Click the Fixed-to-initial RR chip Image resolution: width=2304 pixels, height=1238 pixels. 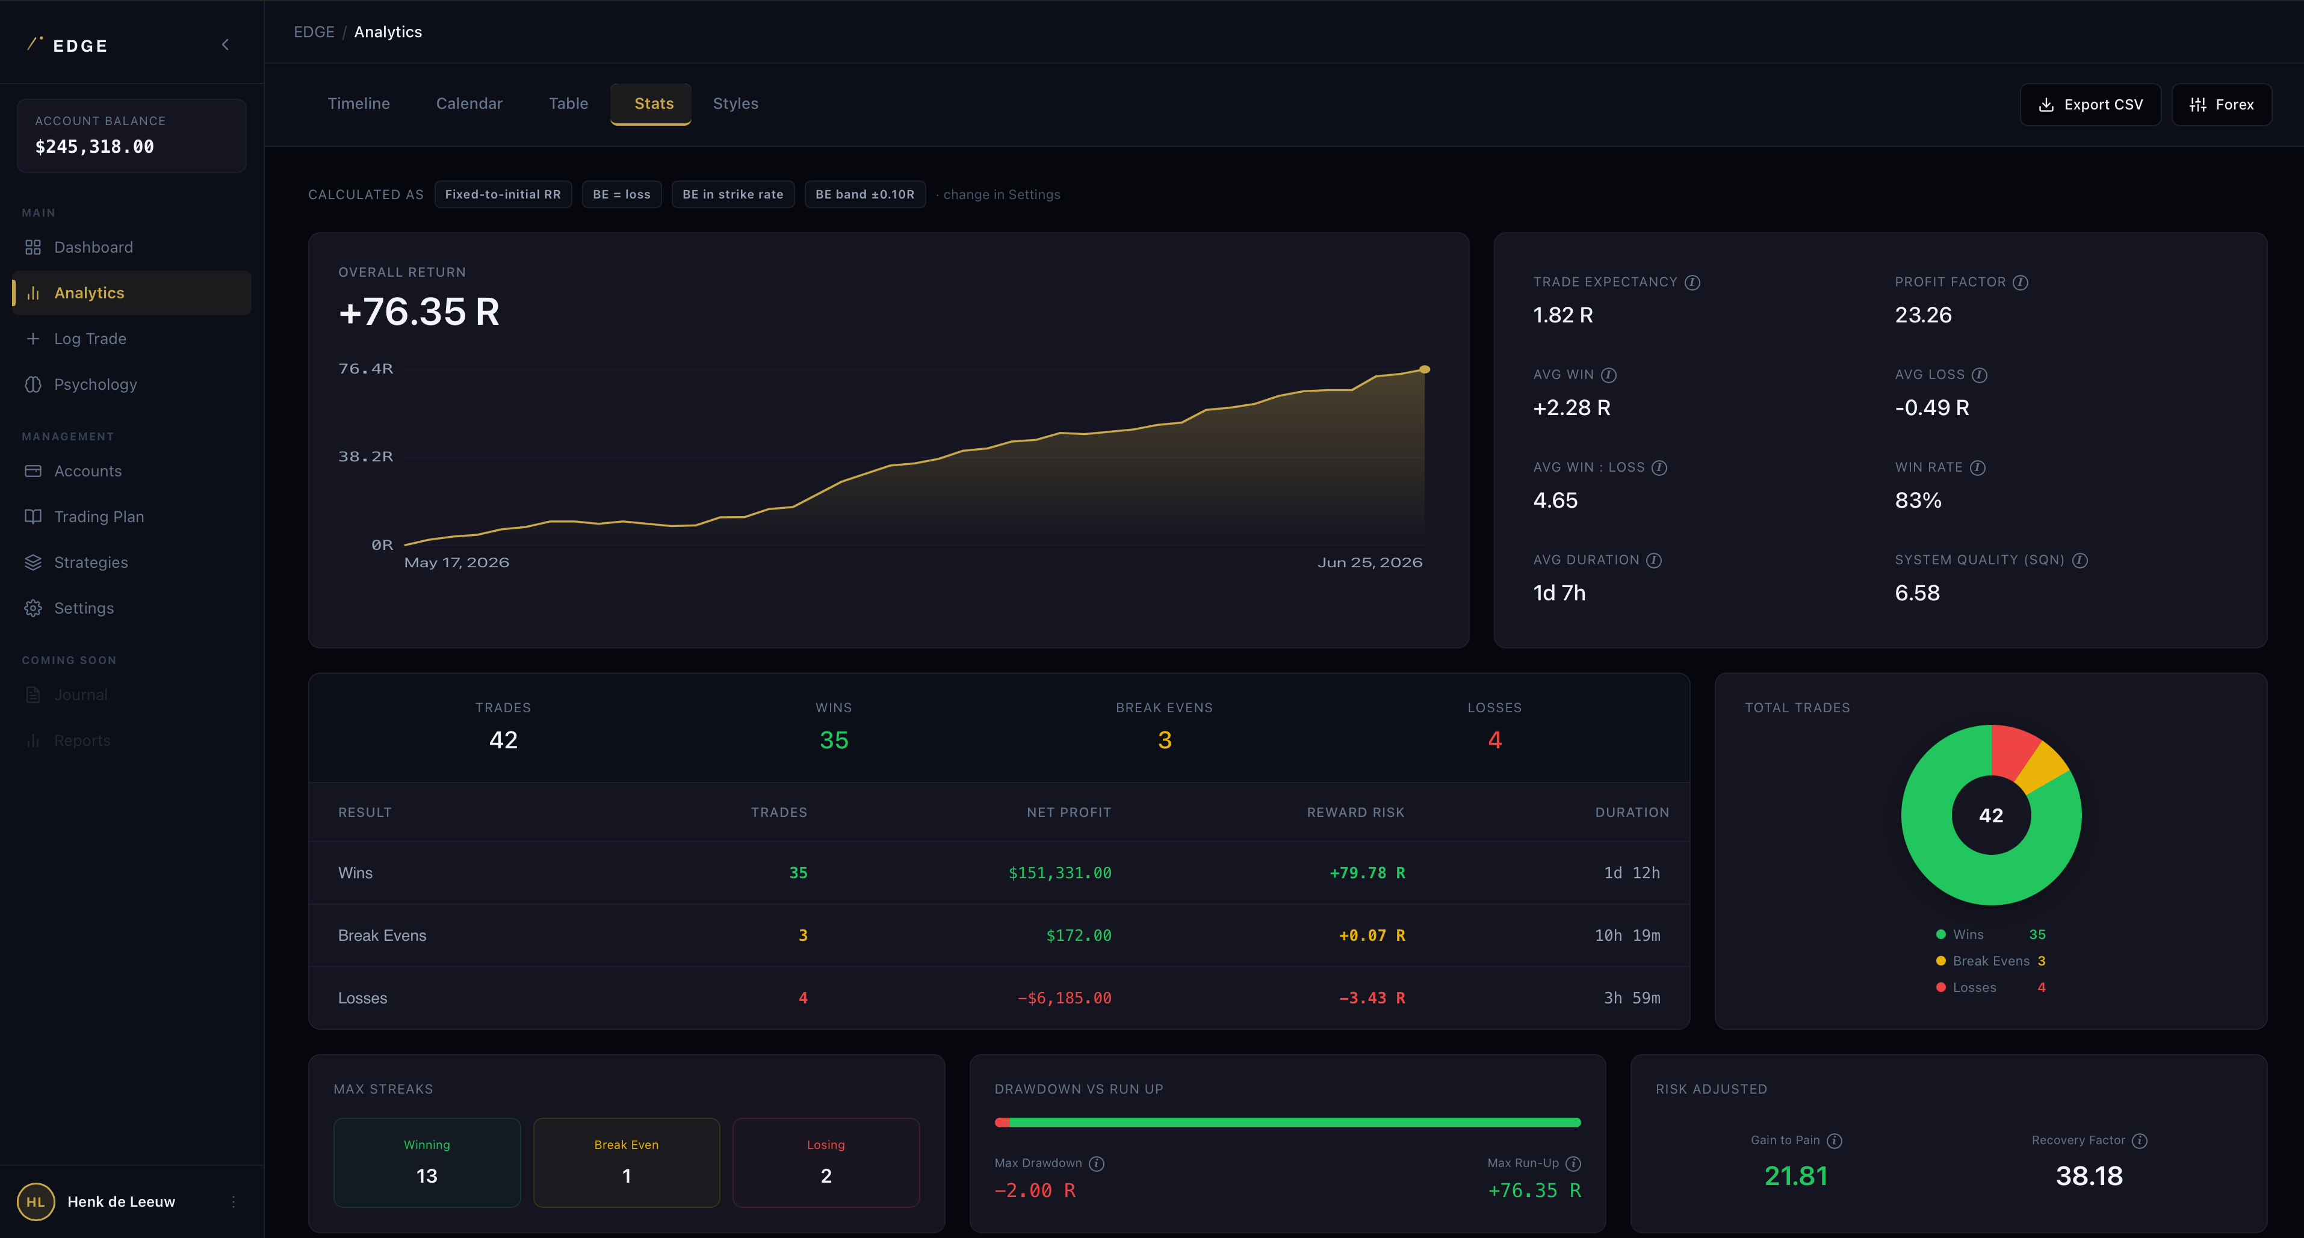503,195
